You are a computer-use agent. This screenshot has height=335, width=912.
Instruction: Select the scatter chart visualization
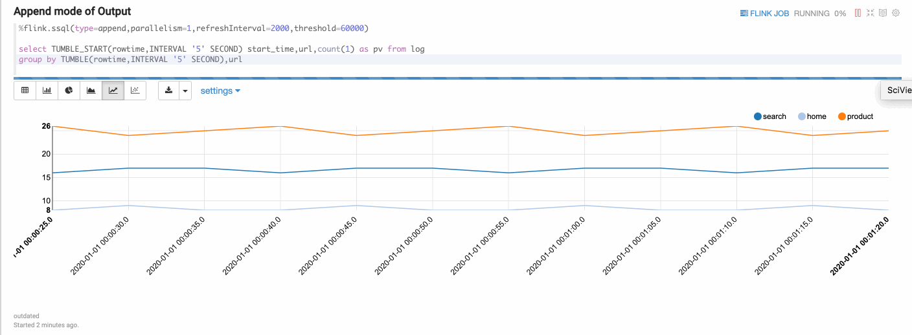[x=135, y=91]
